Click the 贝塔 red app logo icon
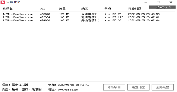The height and width of the screenshot is (92, 177). [x=3, y=2]
